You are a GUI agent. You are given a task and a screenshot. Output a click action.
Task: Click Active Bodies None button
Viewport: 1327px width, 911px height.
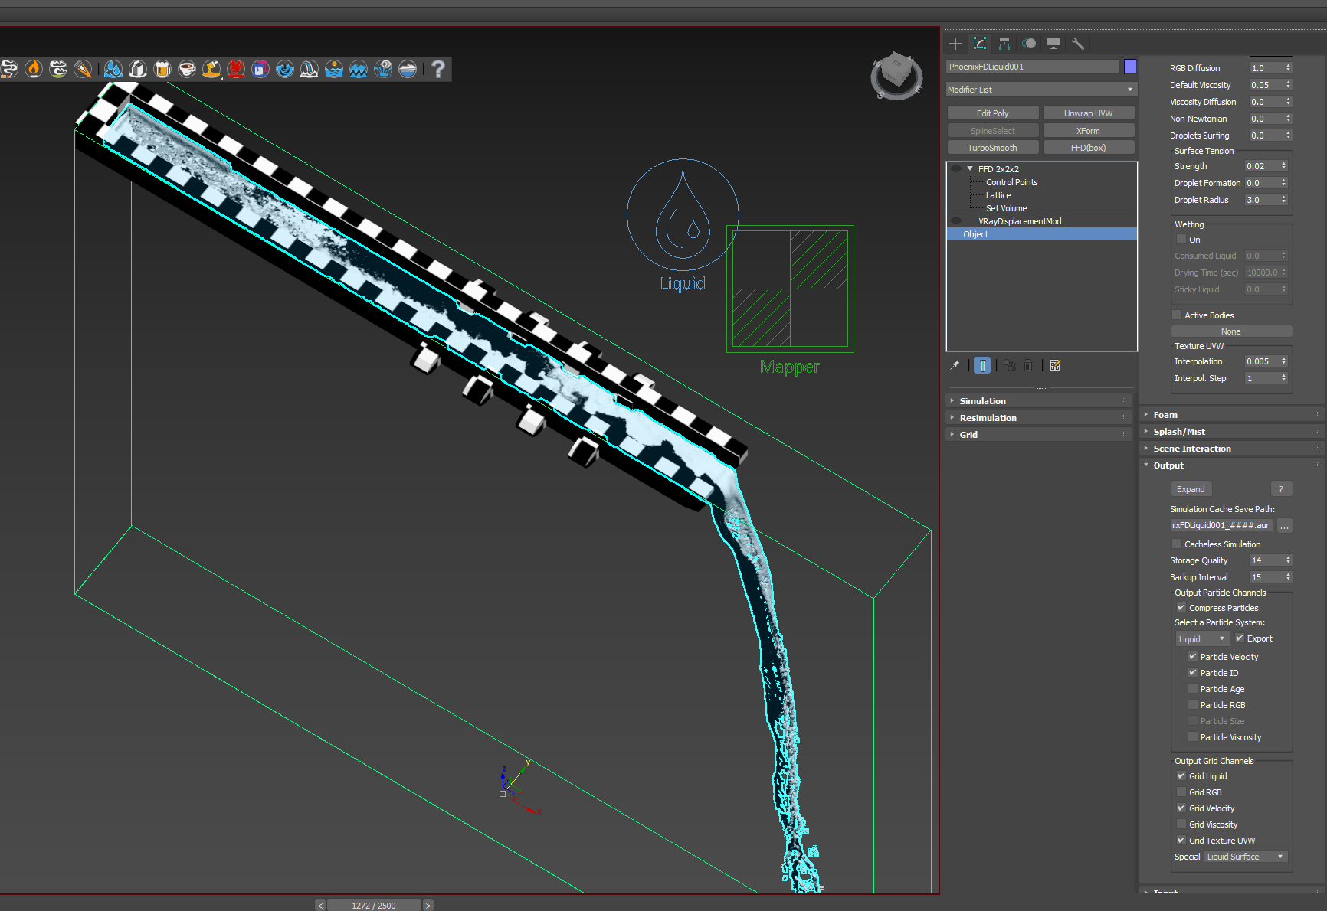click(1231, 331)
